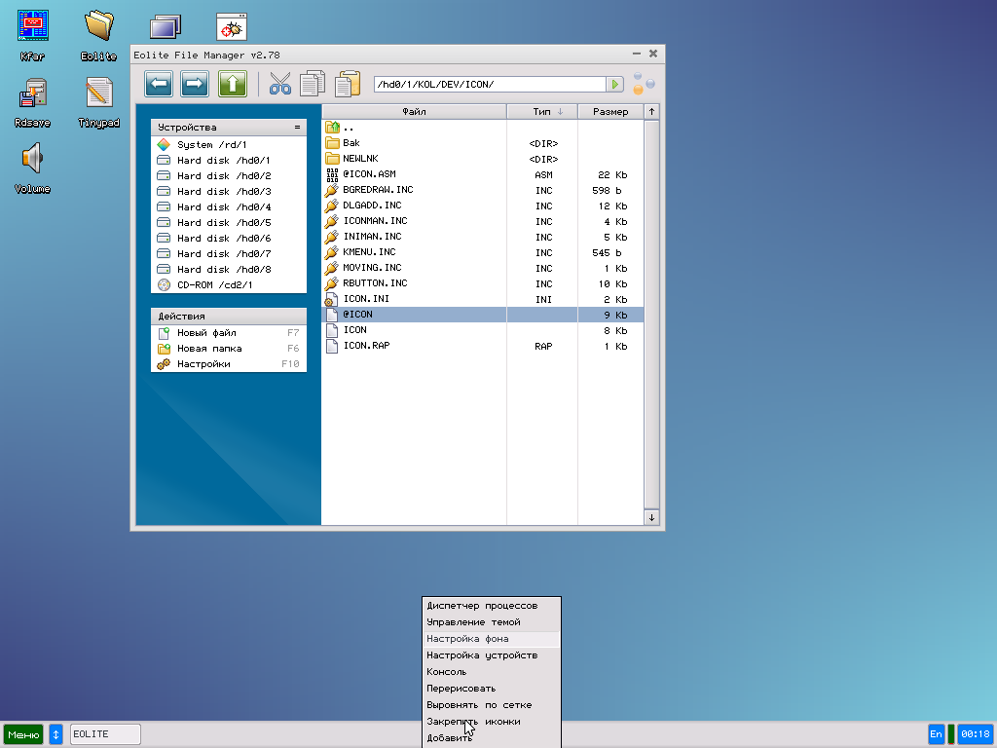Click the path address input field
The height and width of the screenshot is (748, 997).
(489, 85)
